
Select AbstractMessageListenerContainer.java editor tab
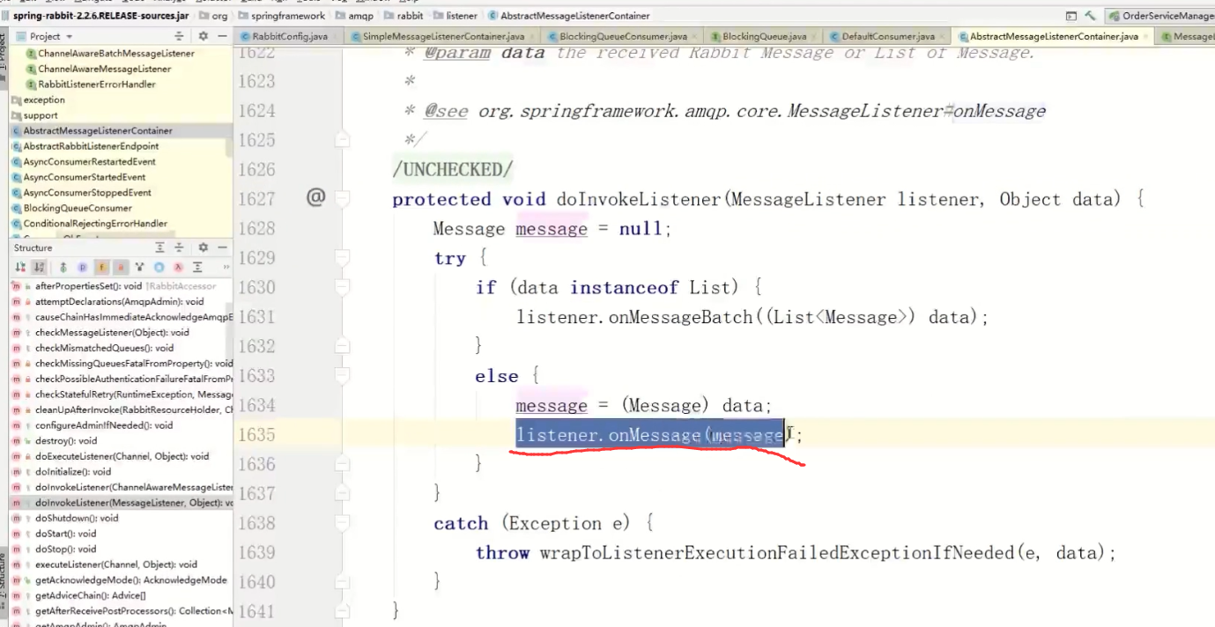click(1053, 36)
